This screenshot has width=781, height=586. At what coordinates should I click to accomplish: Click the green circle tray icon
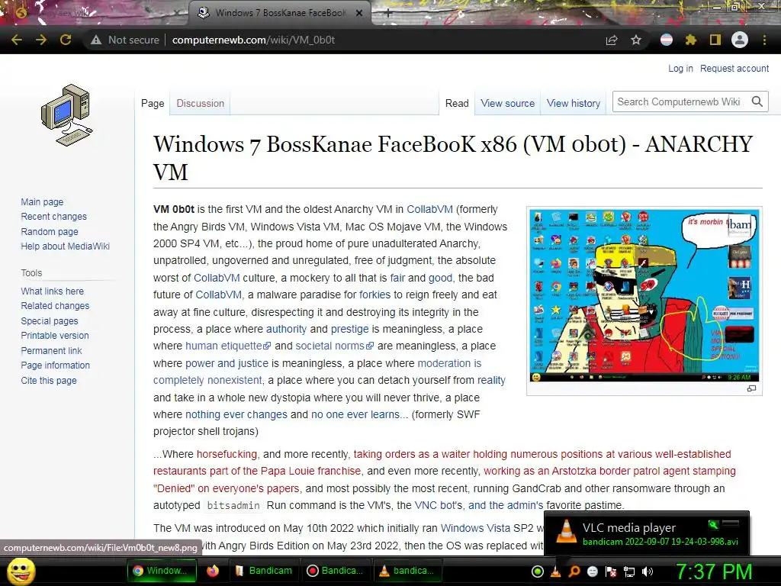point(538,572)
